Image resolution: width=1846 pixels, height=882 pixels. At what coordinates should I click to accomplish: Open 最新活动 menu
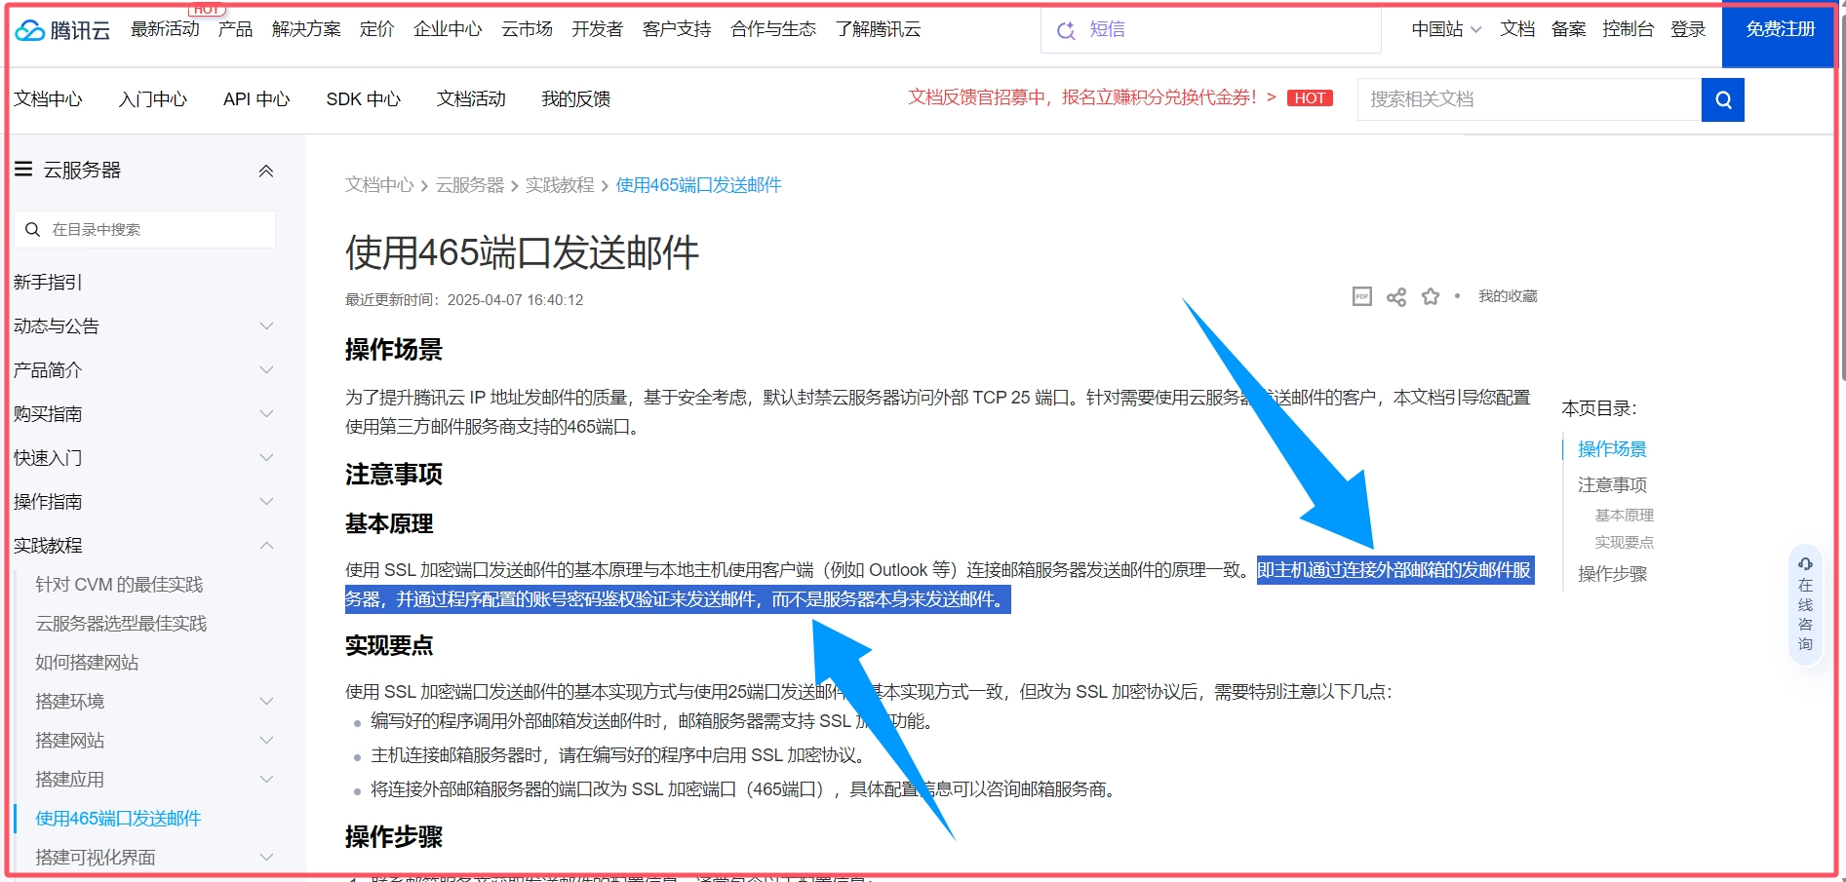(x=165, y=29)
